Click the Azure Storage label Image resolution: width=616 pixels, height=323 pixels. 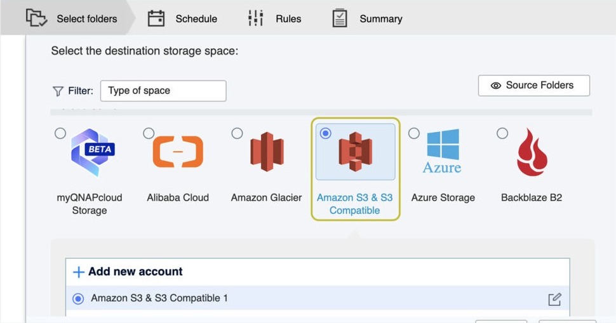[x=443, y=197]
